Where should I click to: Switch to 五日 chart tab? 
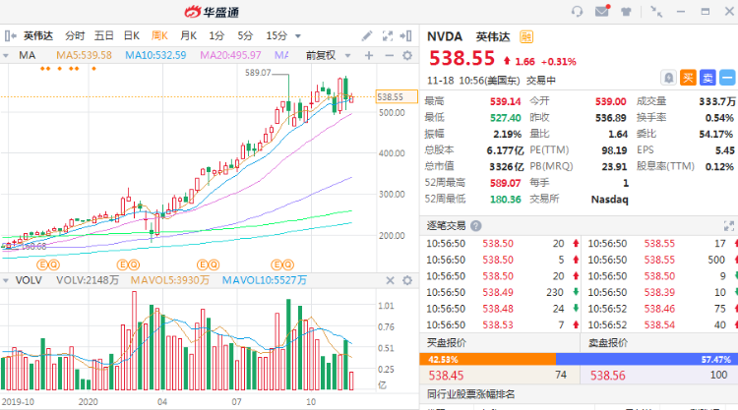pyautogui.click(x=103, y=35)
